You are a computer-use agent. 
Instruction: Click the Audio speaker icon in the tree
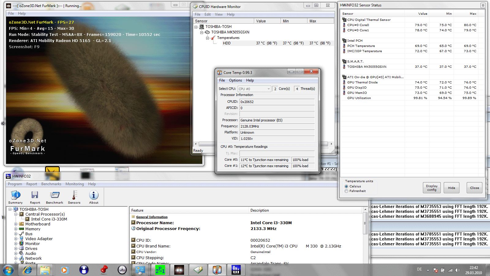coord(21,254)
